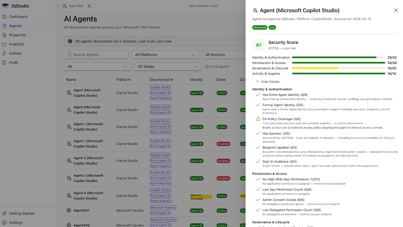Click the checkmark beside Admin Consent Scope
Image resolution: width=403 pixels, height=227 pixels.
point(258,200)
